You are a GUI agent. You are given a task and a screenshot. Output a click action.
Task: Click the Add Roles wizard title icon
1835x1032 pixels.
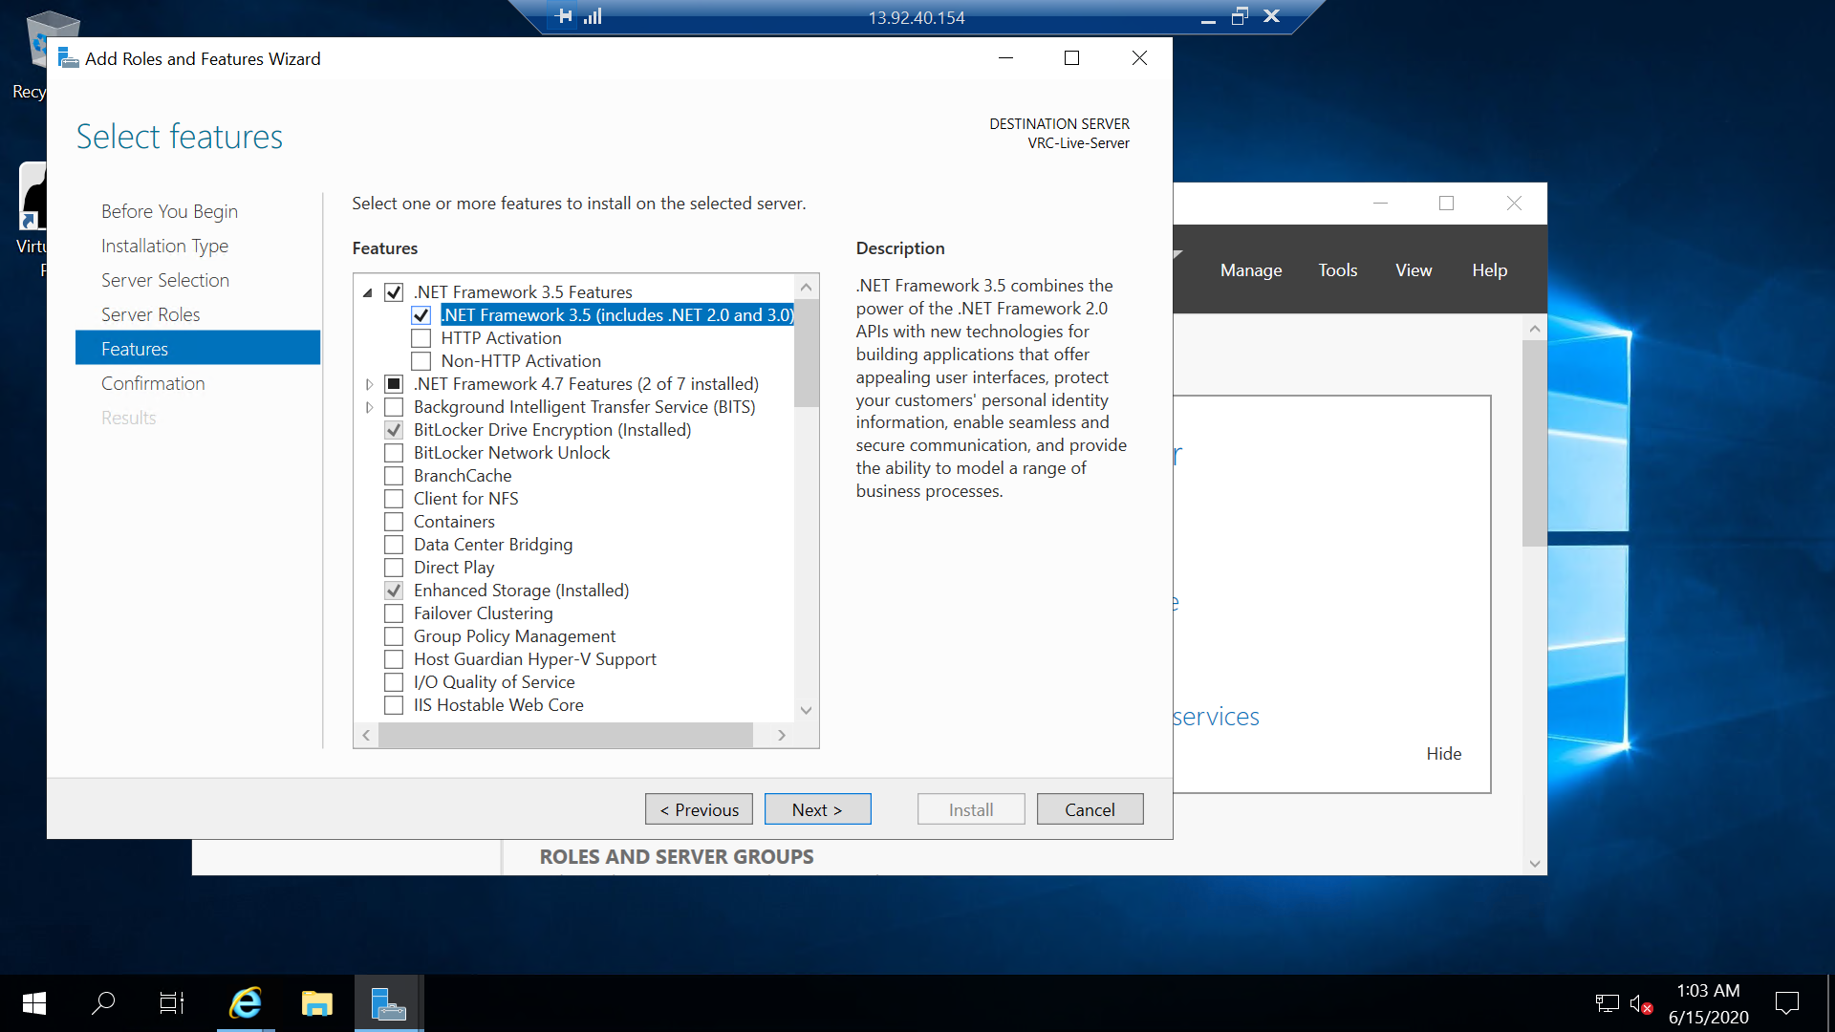(x=68, y=58)
